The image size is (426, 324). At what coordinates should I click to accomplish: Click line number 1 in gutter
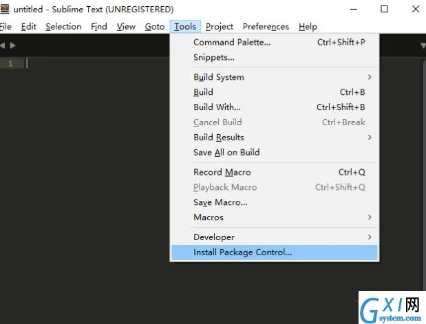tap(10, 64)
